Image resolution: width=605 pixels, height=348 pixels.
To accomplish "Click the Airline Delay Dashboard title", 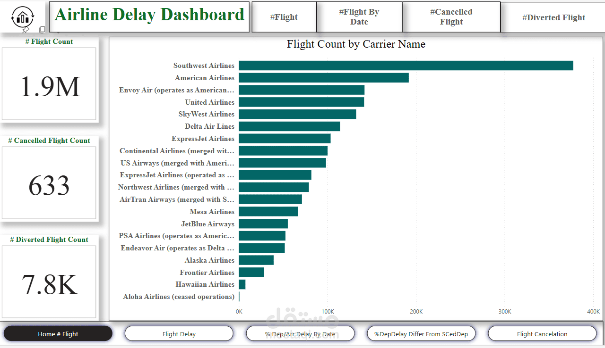I will click(x=149, y=15).
